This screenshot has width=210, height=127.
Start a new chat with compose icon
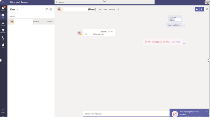(x=51, y=9)
